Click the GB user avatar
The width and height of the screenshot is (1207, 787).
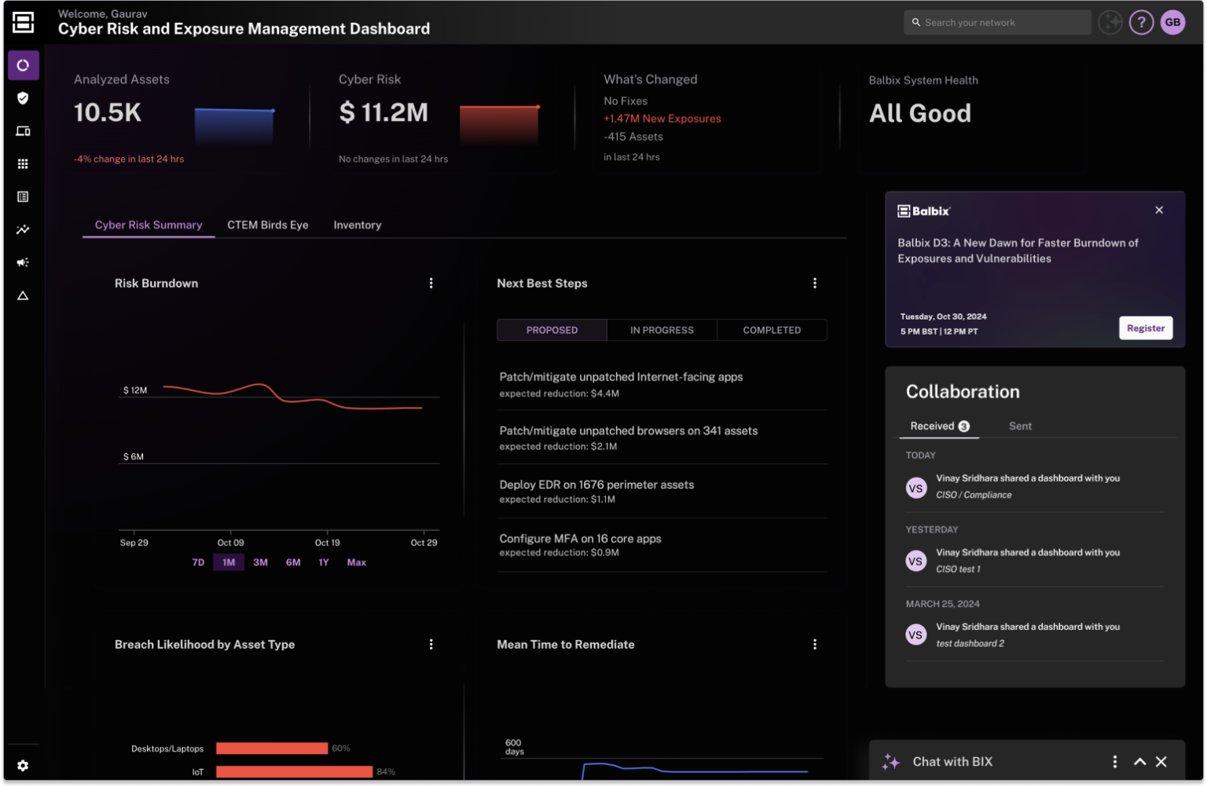(x=1172, y=22)
